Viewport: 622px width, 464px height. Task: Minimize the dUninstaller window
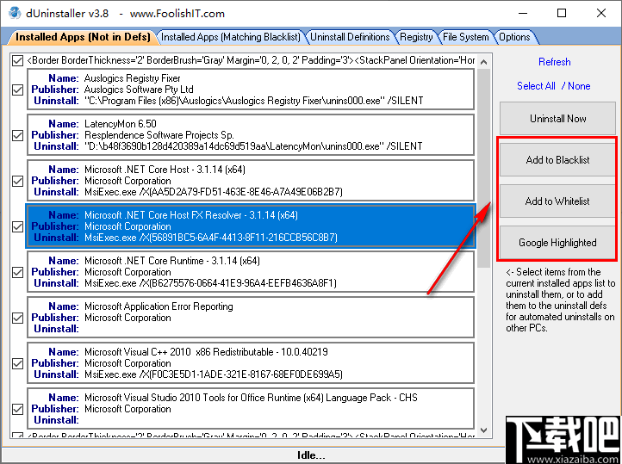point(523,13)
